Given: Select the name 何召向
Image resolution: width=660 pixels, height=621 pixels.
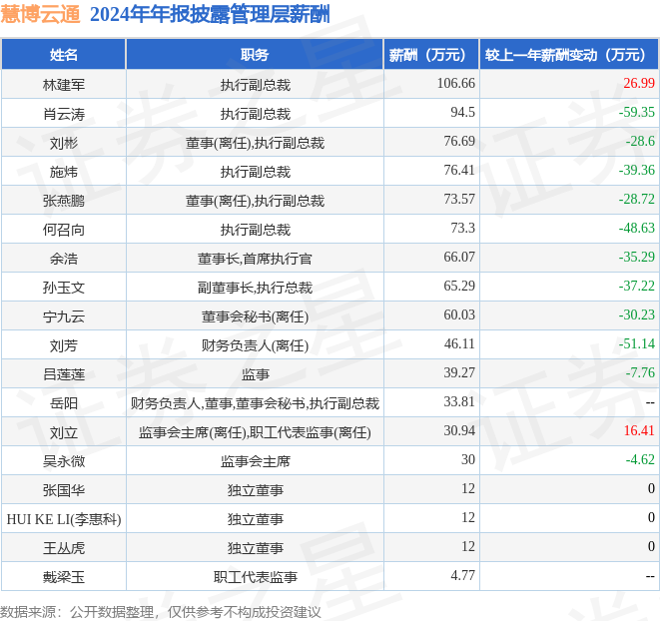Looking at the screenshot, I should [64, 230].
